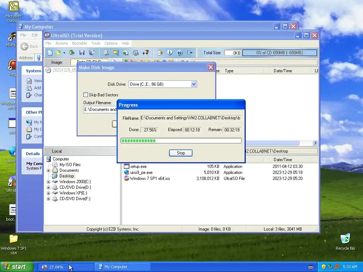Click the 0% of CD 650MB capacity bar
Screen dimensions: 363x272
(279, 53)
